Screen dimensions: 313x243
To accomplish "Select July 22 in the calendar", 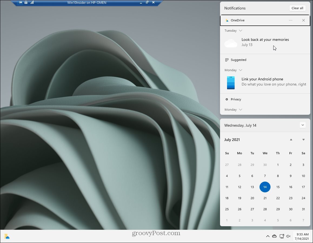I will [x=278, y=198].
